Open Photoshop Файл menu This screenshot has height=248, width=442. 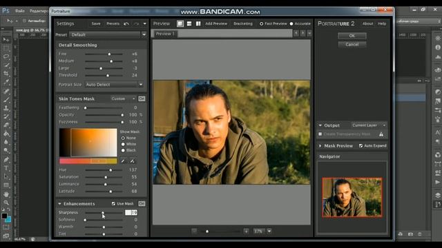[x=20, y=11]
